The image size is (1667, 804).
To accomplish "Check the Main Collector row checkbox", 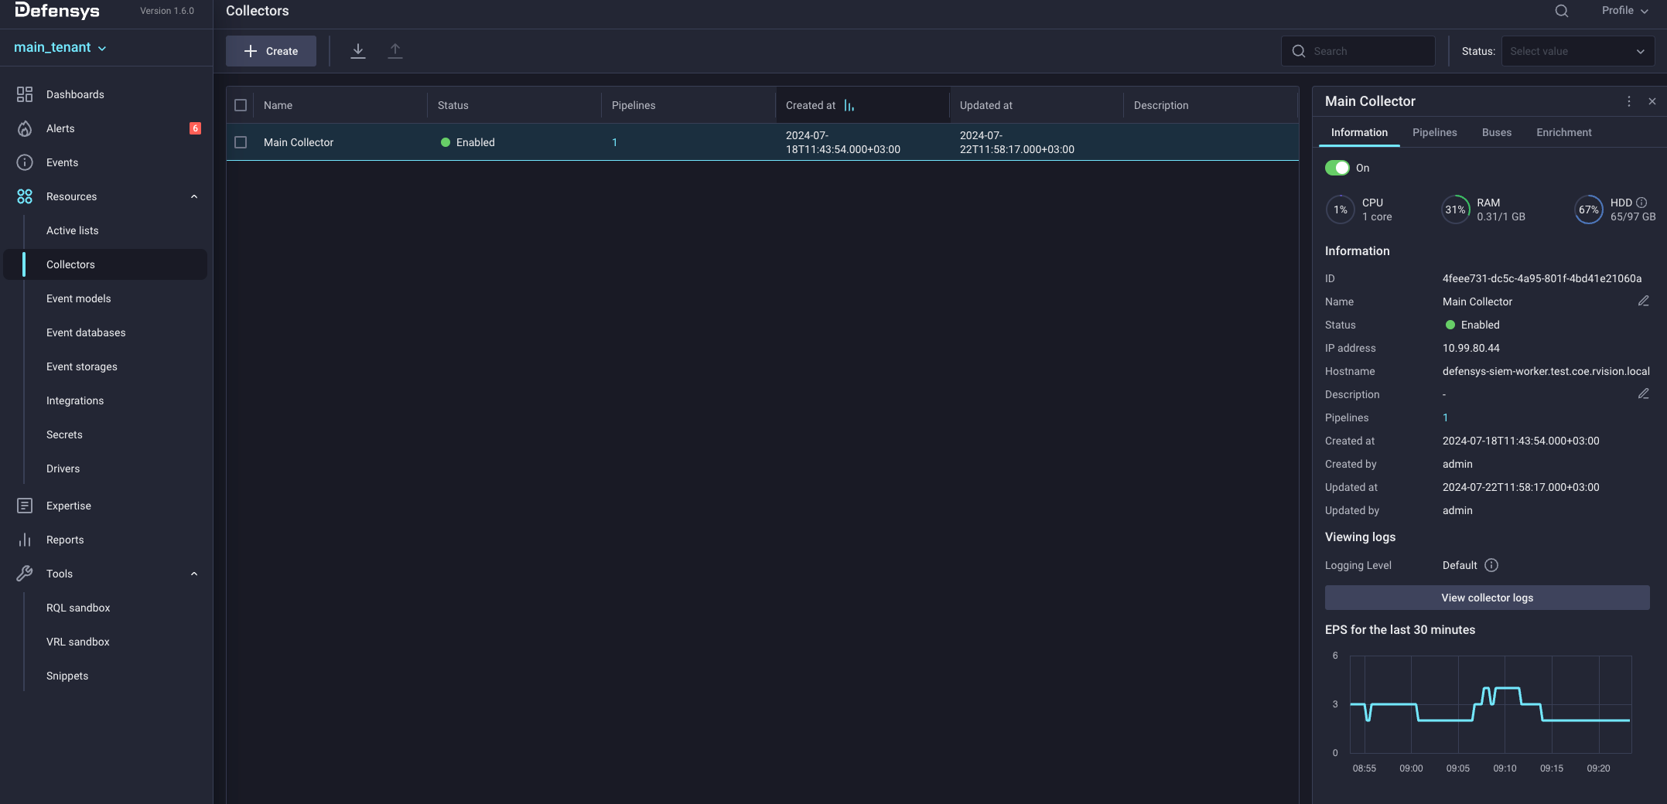I will point(241,142).
